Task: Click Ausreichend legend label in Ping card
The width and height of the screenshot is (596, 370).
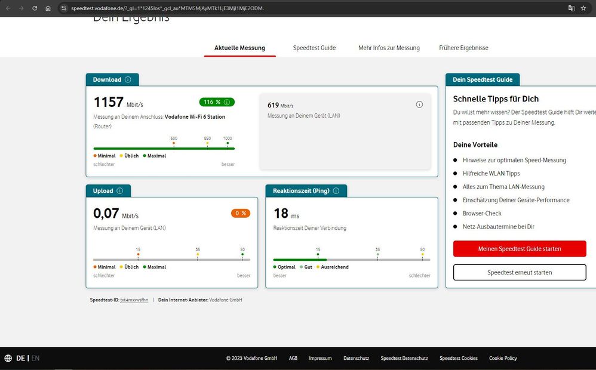Action: point(334,267)
